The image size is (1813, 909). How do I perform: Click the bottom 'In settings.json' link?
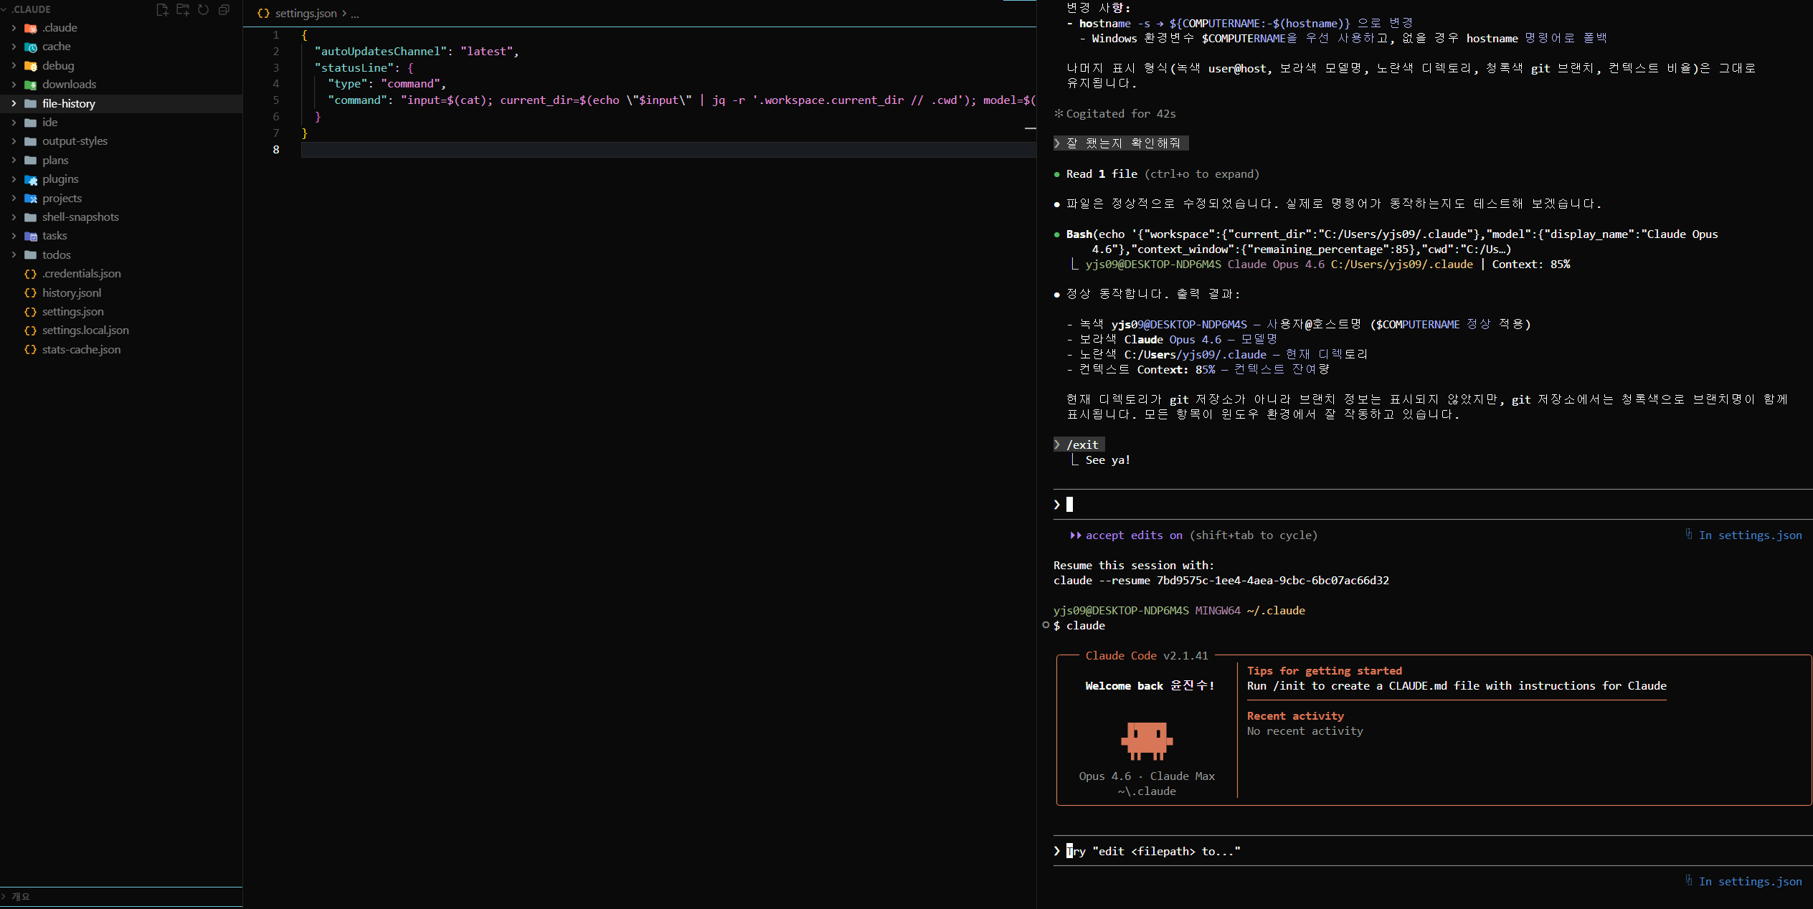coord(1749,882)
